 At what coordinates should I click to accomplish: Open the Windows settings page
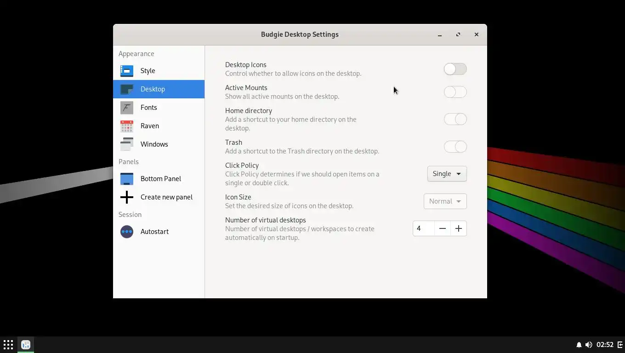159,144
